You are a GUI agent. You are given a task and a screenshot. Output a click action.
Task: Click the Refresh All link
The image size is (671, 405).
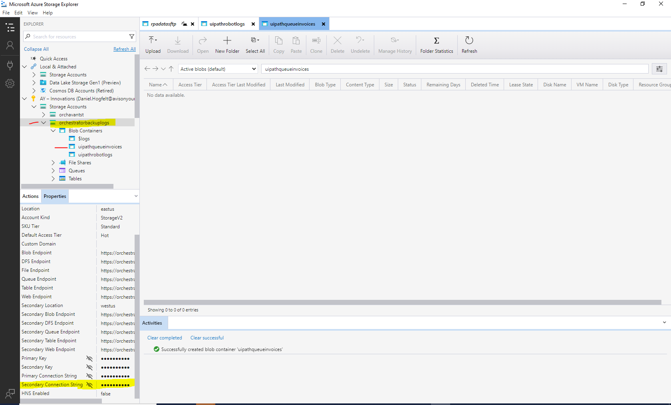click(x=125, y=49)
